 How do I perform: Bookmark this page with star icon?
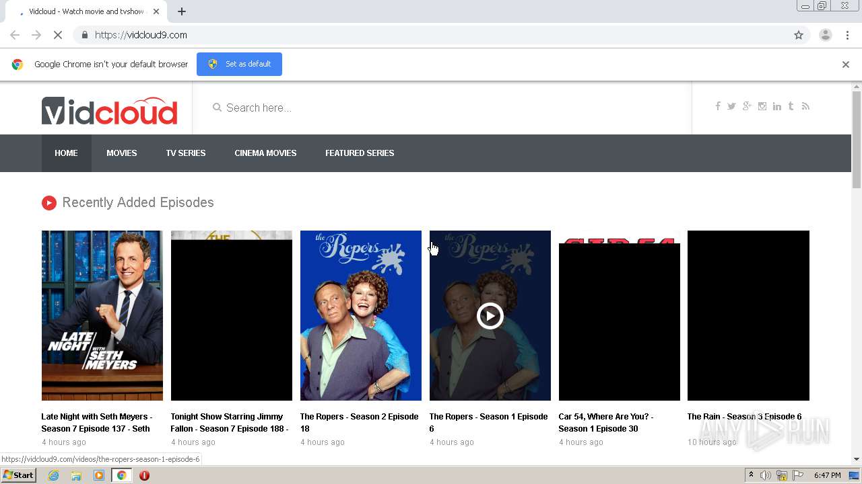(x=799, y=35)
